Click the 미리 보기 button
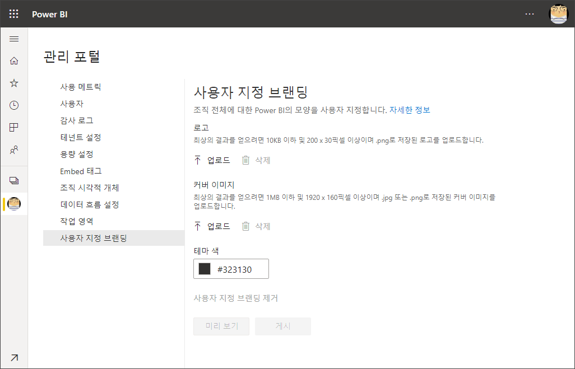This screenshot has width=575, height=369. point(221,326)
